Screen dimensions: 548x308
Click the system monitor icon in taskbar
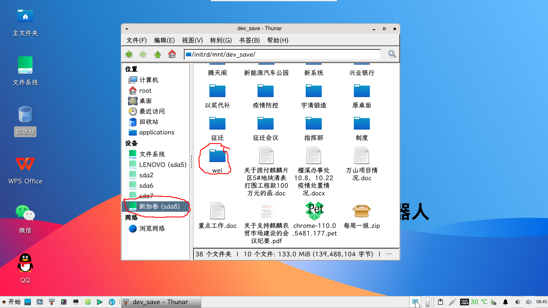(x=40, y=302)
